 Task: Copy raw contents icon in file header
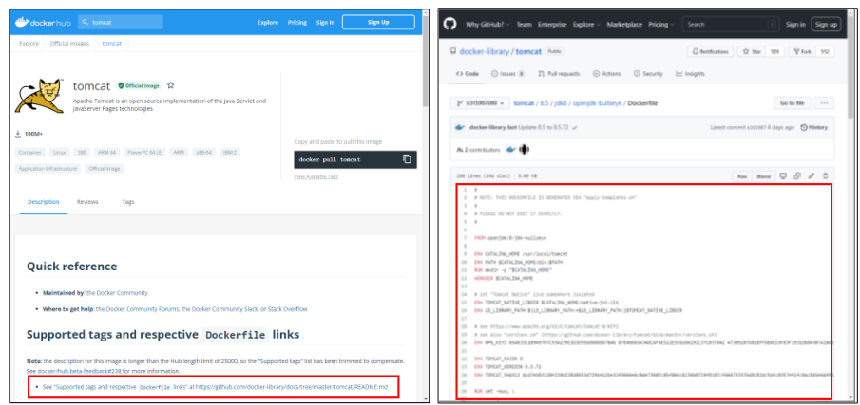tap(797, 176)
